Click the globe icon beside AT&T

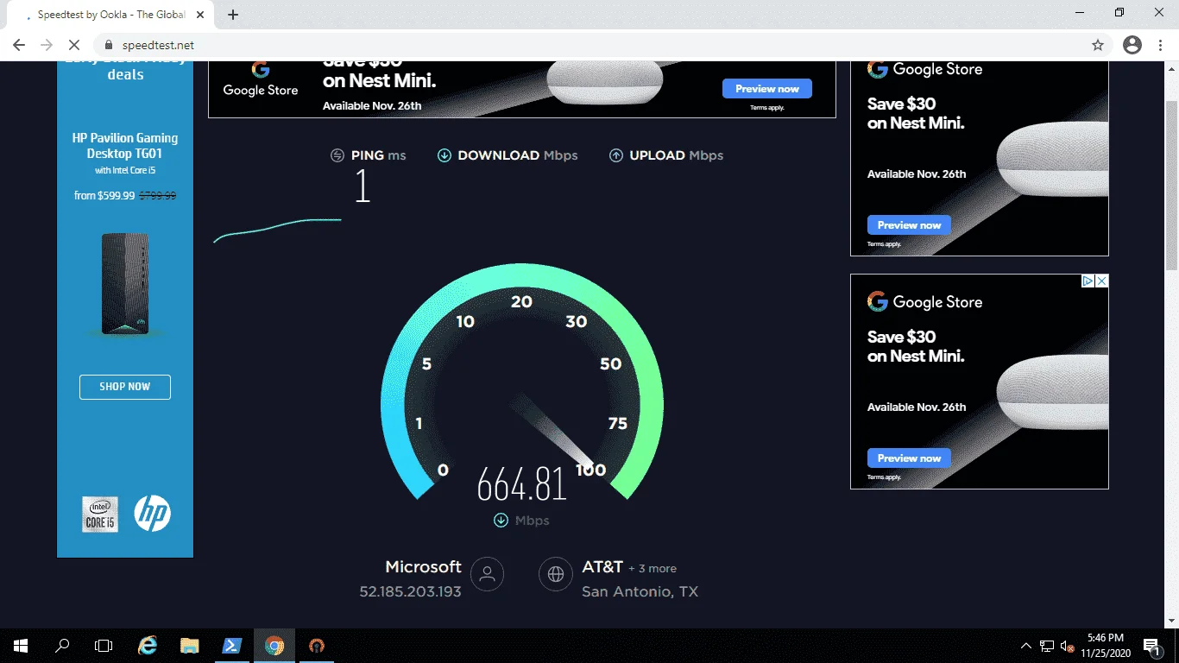tap(556, 573)
